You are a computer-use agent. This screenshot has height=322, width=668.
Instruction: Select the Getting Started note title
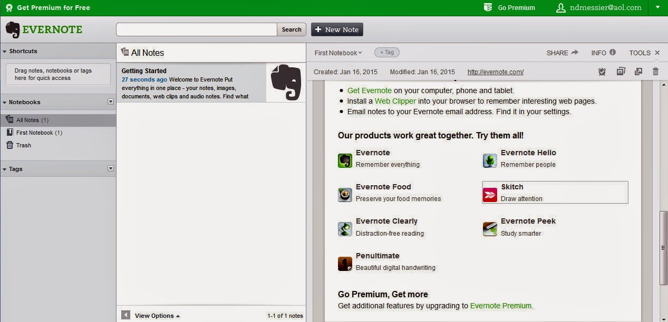(144, 71)
